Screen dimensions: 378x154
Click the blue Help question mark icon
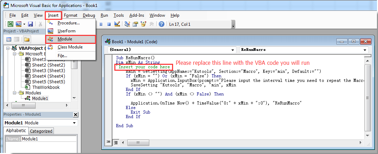tap(162, 24)
